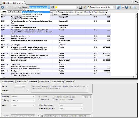Click the Gliederung column header
Image resolution: width=139 pixels, height=118 pixels.
pos(65,14)
